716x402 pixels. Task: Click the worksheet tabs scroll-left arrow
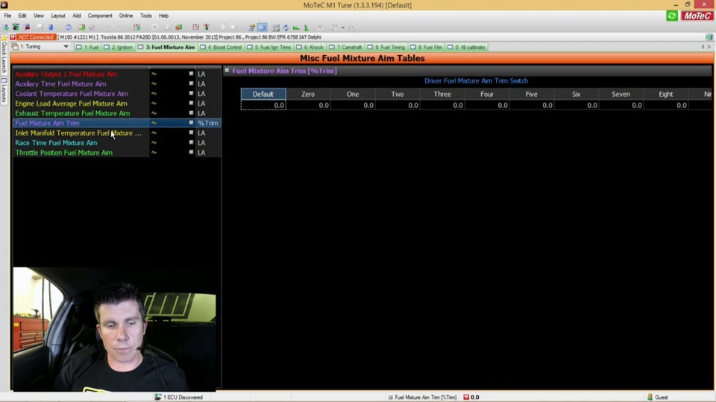coord(703,46)
